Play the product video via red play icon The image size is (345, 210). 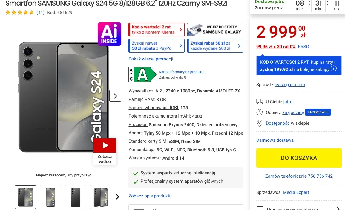(105, 145)
